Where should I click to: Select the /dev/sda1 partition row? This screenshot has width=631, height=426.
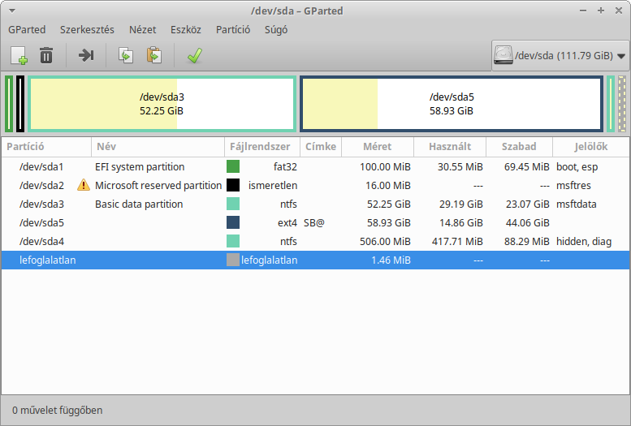pos(315,166)
